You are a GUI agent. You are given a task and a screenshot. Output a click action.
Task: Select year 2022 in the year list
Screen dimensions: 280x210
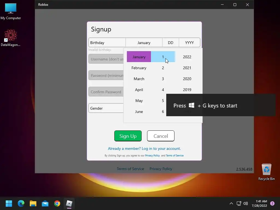coord(187,57)
